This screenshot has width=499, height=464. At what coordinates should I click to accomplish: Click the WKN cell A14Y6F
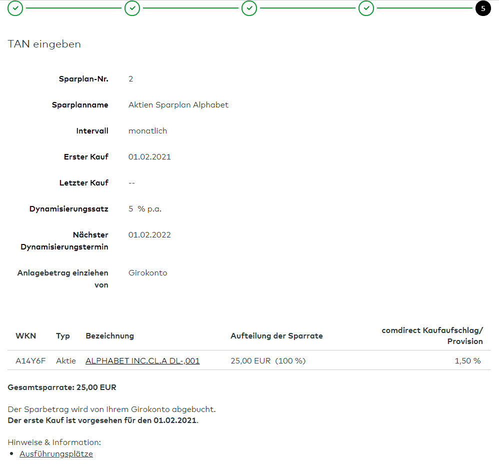(30, 361)
